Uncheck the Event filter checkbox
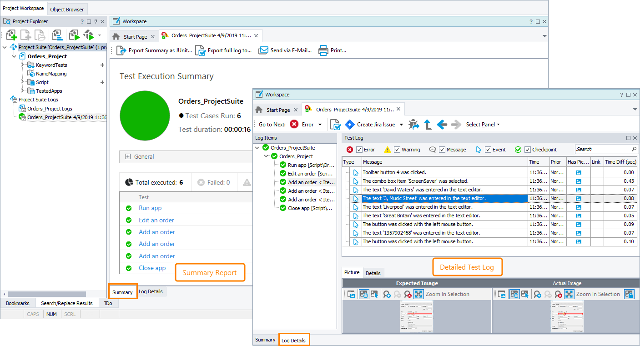The height and width of the screenshot is (346, 640). [x=489, y=150]
